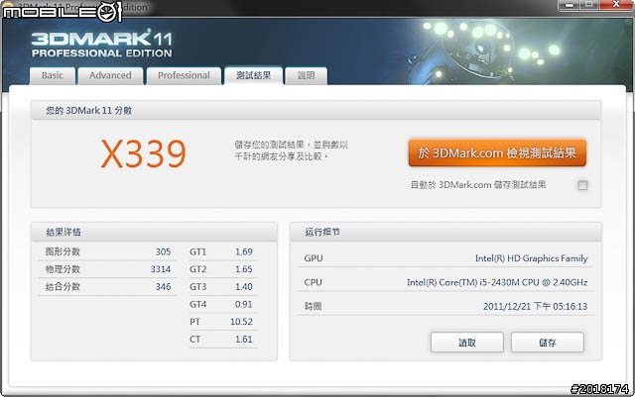The image size is (635, 397).
Task: Switch to the Basic tab
Action: pos(53,75)
